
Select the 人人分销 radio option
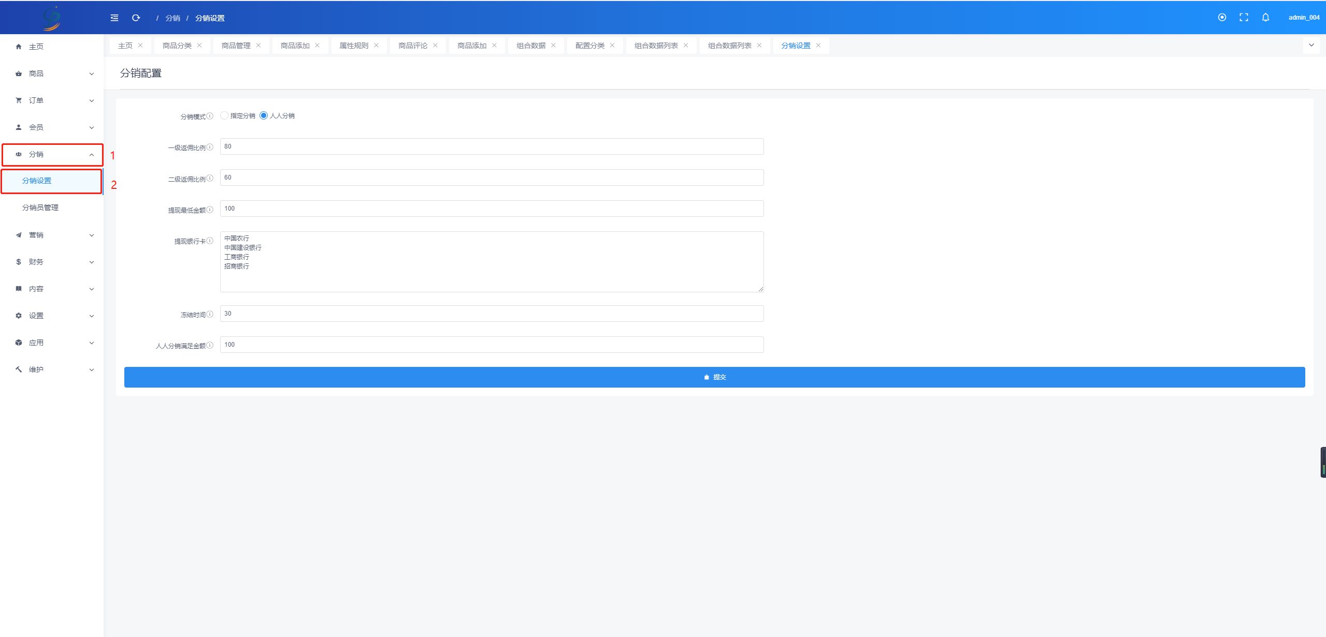[264, 115]
